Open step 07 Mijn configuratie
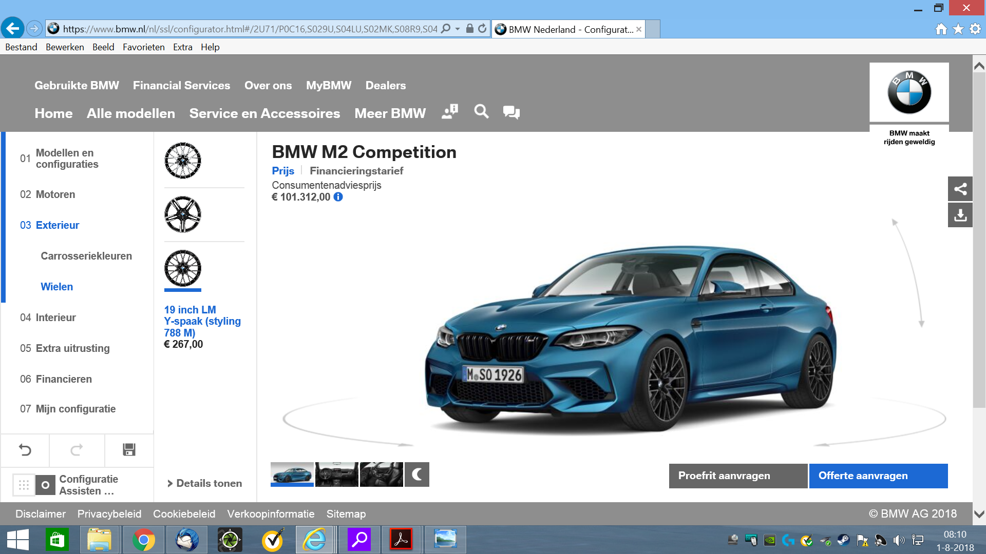 68,409
